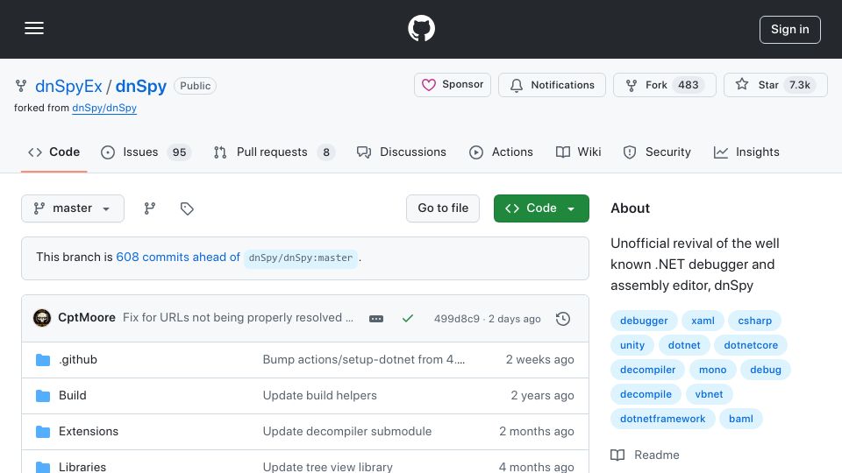The width and height of the screenshot is (842, 473).
Task: Select the dotnetframework topic tag
Action: (663, 420)
